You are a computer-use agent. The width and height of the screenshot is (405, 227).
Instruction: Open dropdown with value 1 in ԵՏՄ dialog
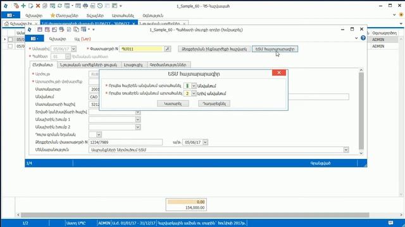pyautogui.click(x=194, y=86)
